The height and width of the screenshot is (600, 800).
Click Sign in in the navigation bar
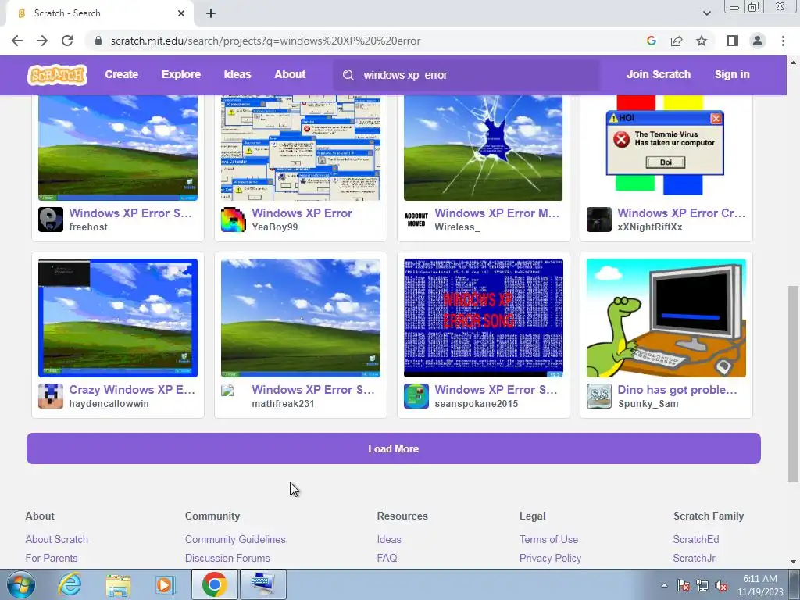(x=732, y=74)
